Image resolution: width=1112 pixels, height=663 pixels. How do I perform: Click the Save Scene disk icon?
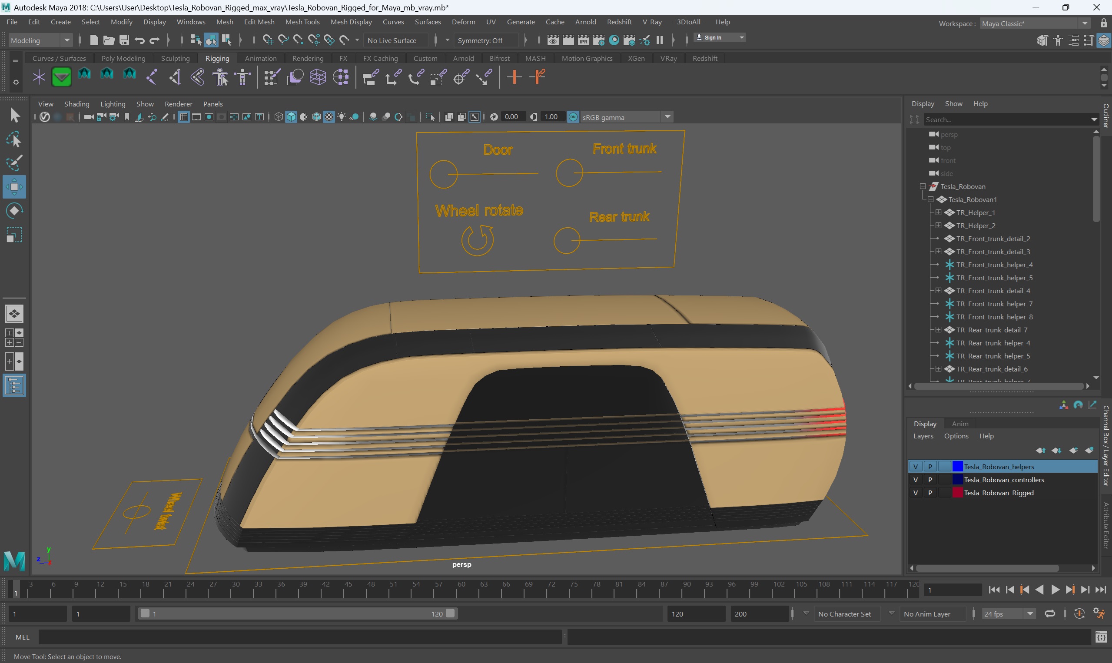[x=124, y=40]
